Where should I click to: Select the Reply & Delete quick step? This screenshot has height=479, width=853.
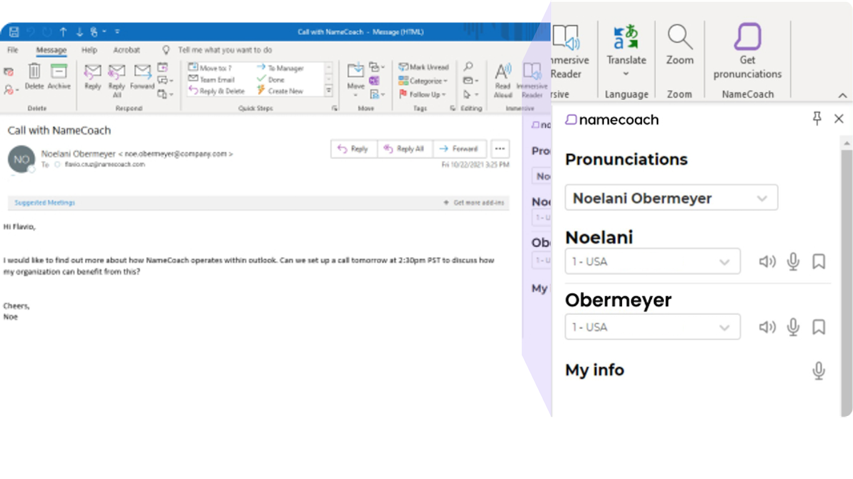(x=217, y=91)
